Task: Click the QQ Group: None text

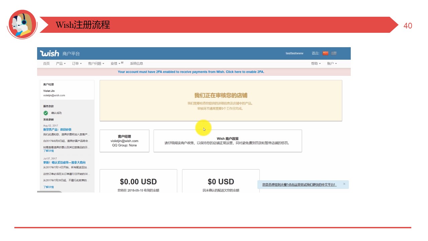Action: pyautogui.click(x=124, y=145)
